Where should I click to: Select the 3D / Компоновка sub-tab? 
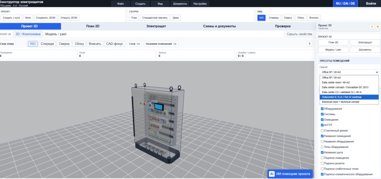point(28,34)
